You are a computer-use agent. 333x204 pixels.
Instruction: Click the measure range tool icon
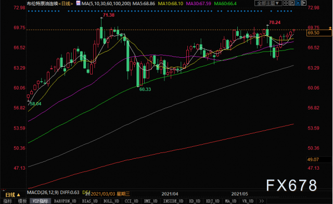[x=292, y=3]
